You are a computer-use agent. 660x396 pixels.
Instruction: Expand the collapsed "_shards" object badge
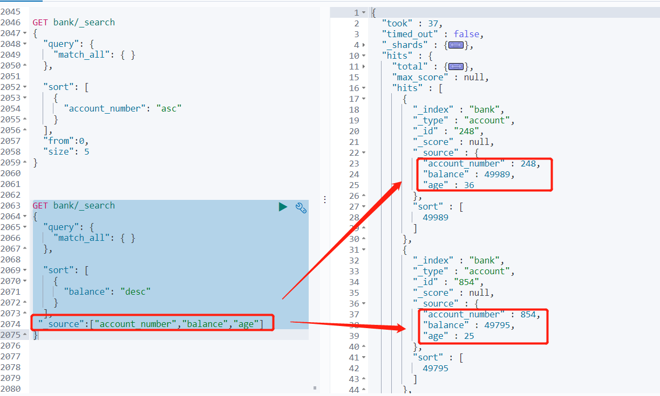click(456, 45)
